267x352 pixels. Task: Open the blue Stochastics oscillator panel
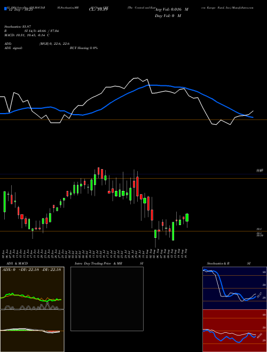tap(234, 288)
